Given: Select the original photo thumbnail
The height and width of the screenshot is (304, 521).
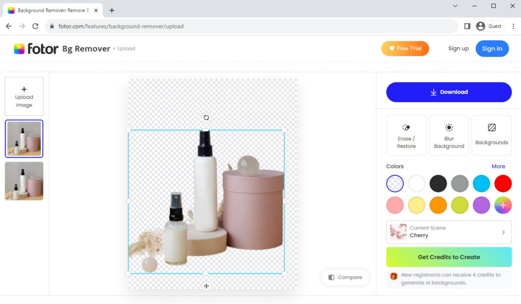Looking at the screenshot, I should click(24, 181).
